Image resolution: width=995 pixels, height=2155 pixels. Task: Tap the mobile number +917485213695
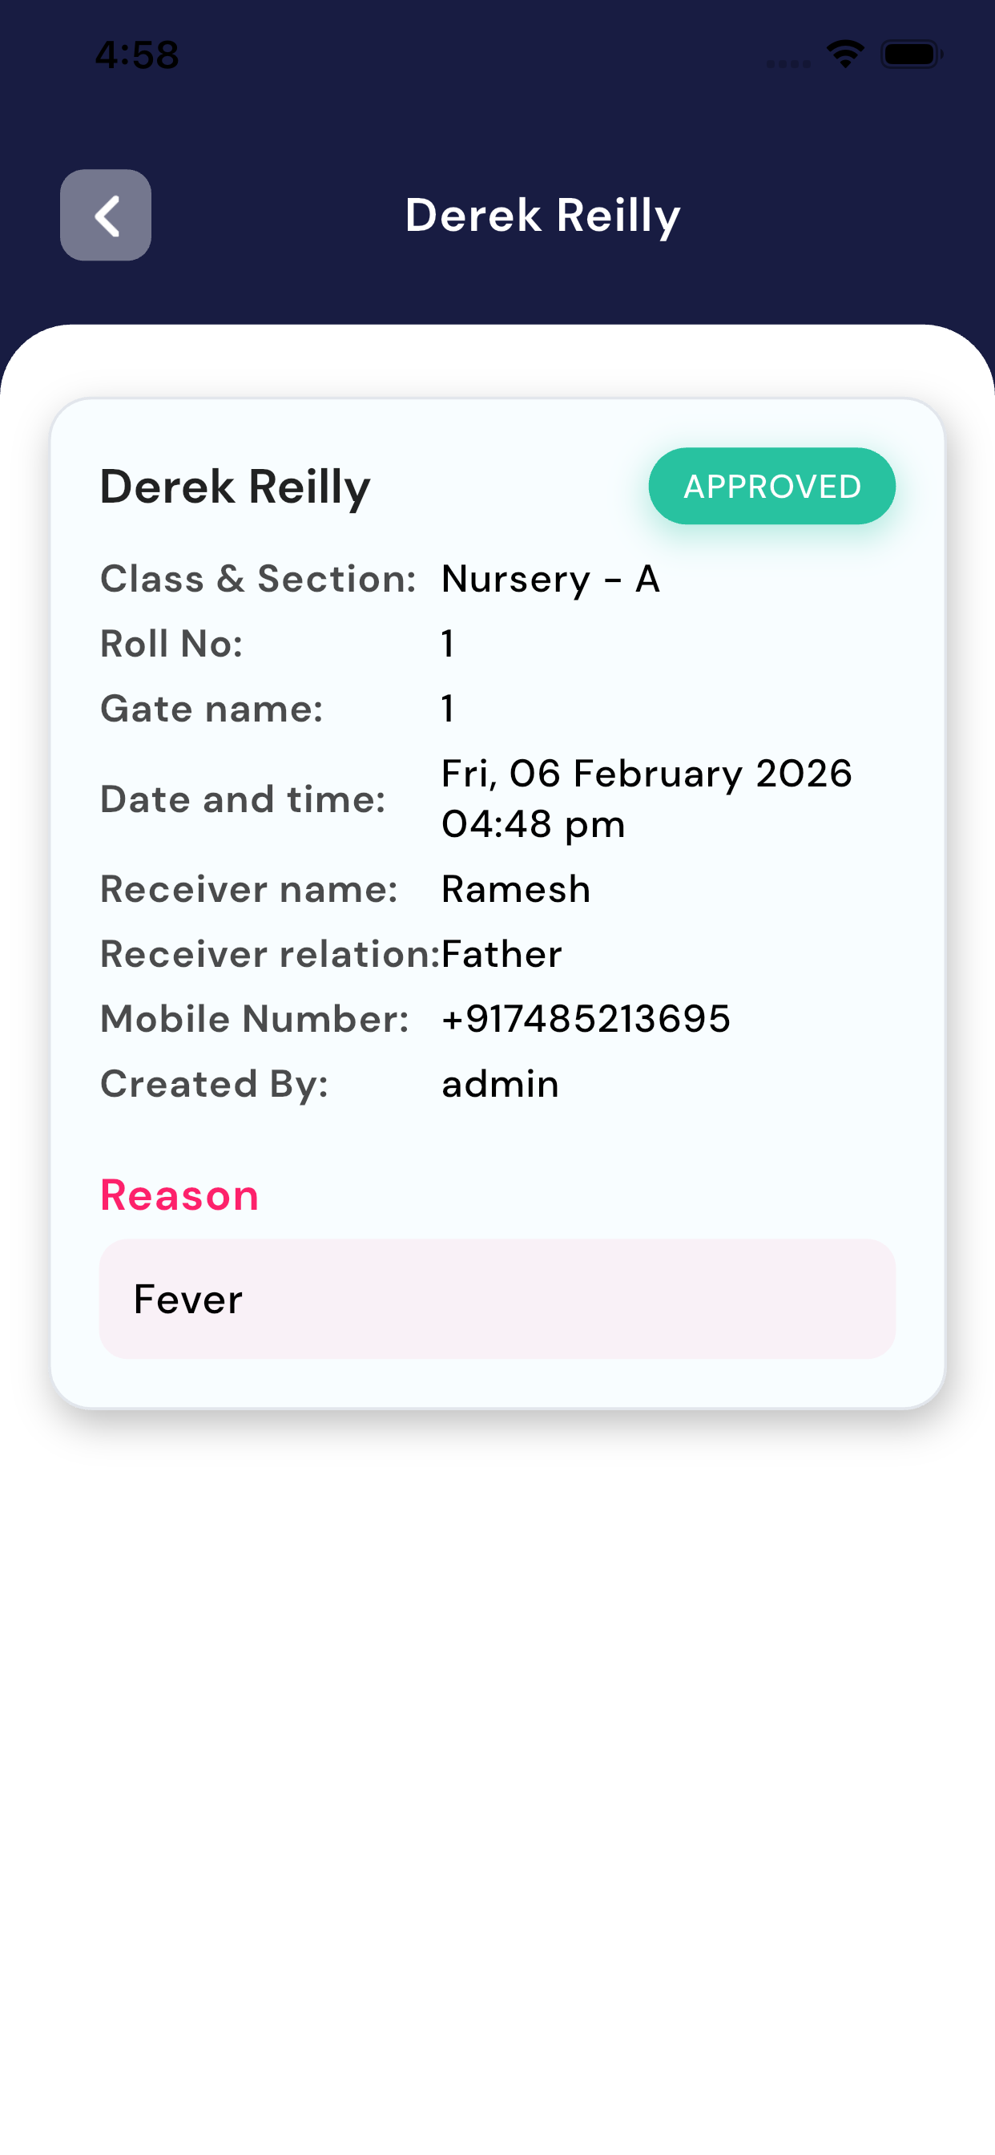[x=586, y=1018]
